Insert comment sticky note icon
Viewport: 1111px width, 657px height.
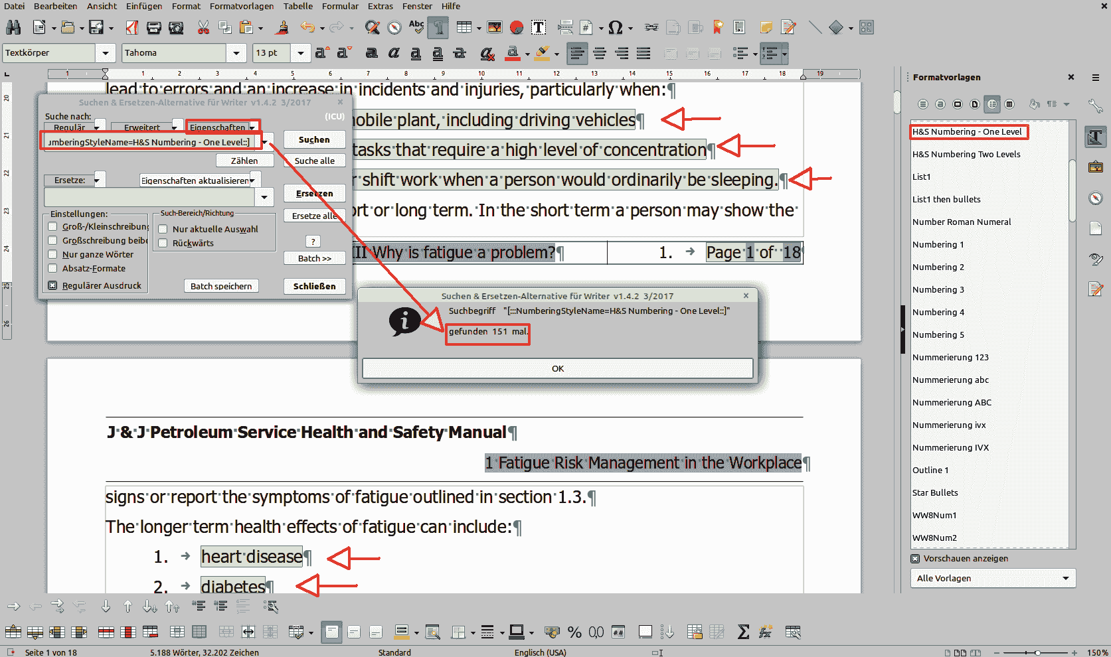click(766, 27)
